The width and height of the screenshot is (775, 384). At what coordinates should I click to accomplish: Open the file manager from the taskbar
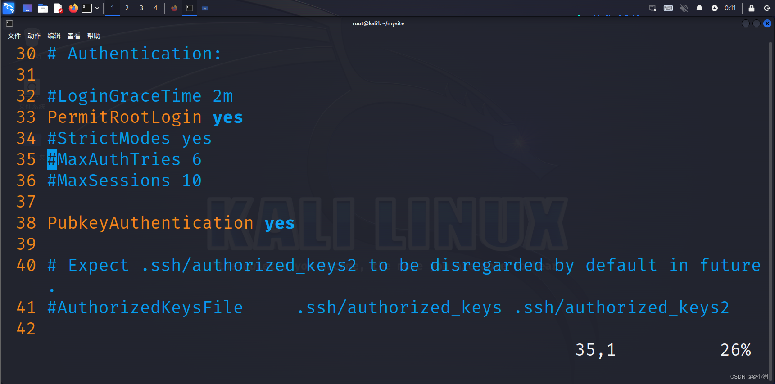[x=42, y=8]
